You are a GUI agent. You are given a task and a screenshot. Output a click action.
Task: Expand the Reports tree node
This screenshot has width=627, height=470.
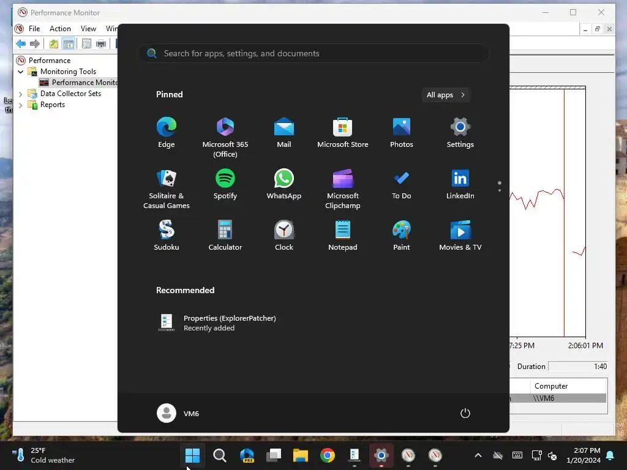pos(20,105)
